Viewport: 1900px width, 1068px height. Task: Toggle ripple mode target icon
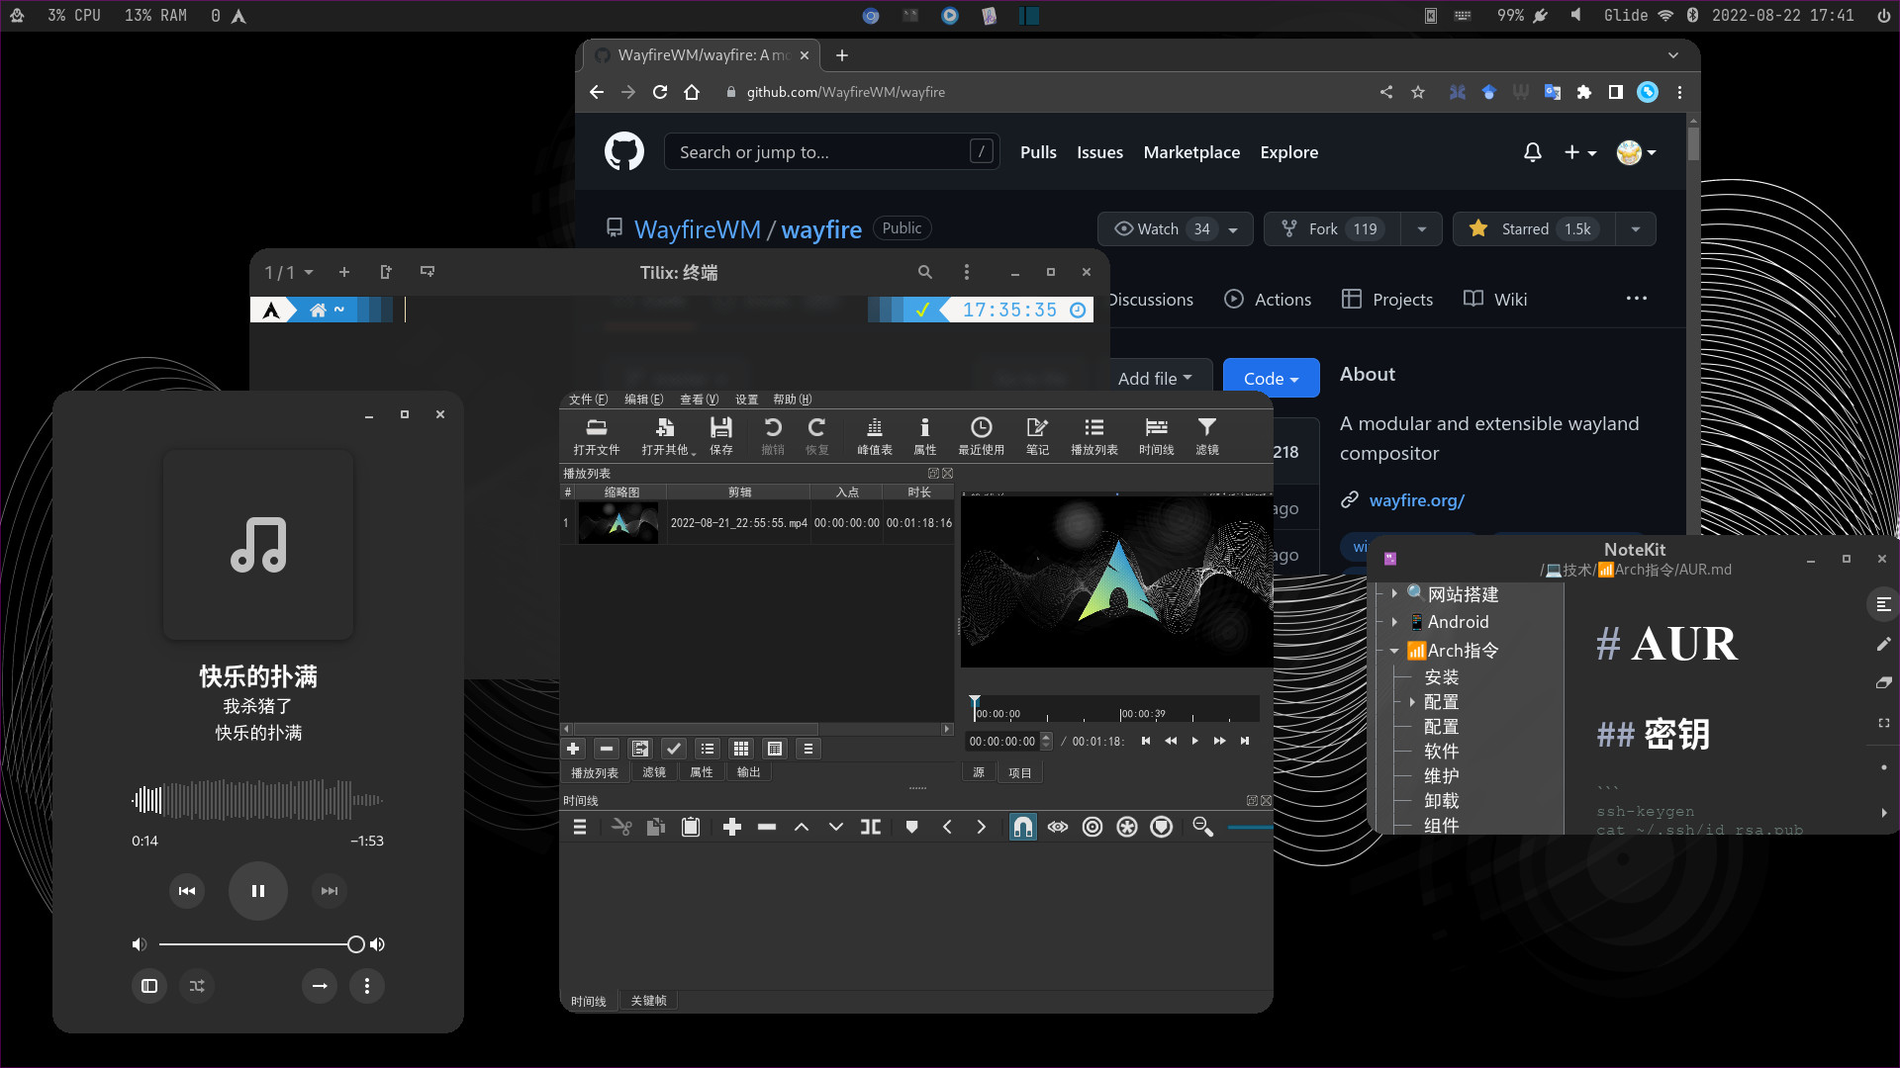(1092, 827)
